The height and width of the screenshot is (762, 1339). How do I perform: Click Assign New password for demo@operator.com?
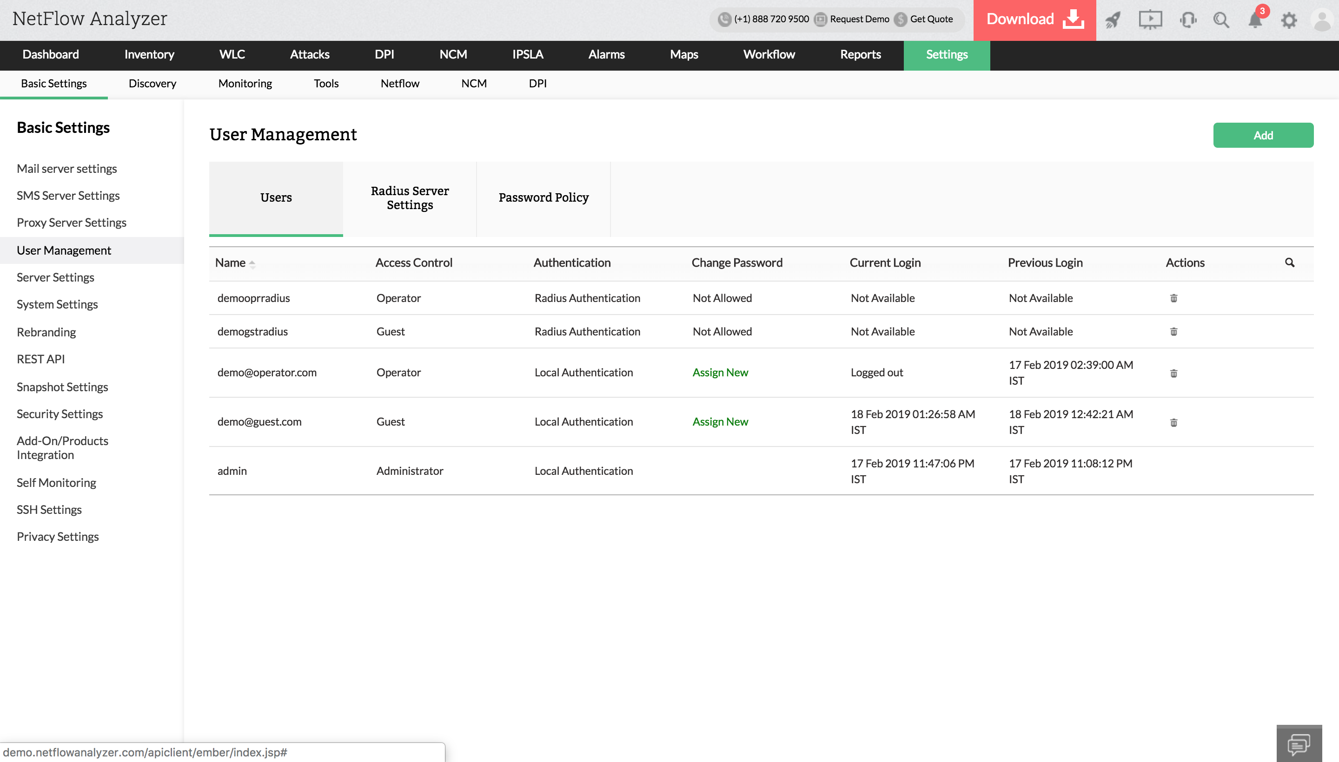[x=720, y=372]
